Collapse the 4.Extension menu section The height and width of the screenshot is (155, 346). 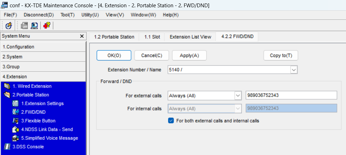pos(43,76)
